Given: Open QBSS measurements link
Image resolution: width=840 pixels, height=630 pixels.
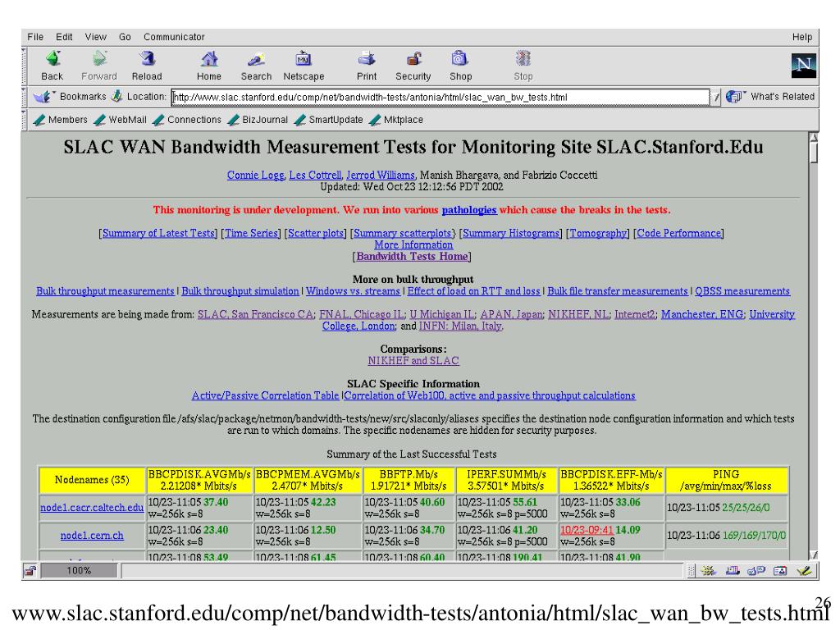Looking at the screenshot, I should click(742, 291).
